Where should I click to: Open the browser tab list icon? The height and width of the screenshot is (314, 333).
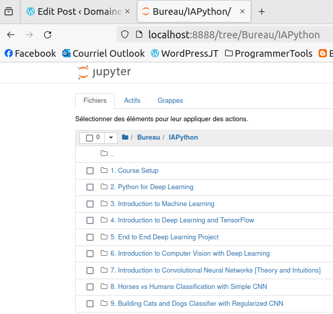pos(9,11)
